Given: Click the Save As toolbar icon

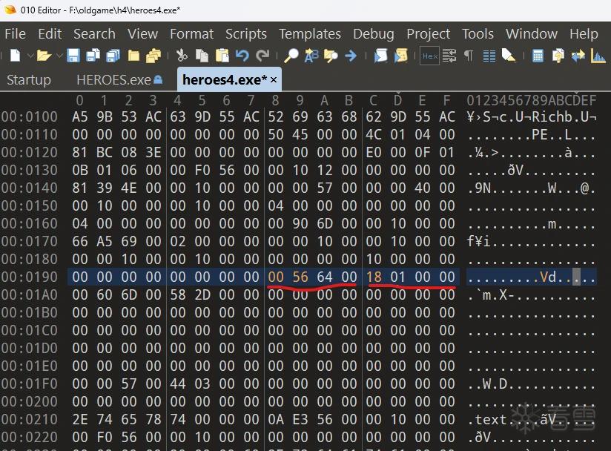Looking at the screenshot, I should click(x=93, y=56).
